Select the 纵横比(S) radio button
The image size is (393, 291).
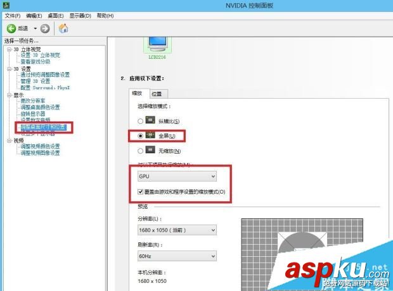[140, 121]
